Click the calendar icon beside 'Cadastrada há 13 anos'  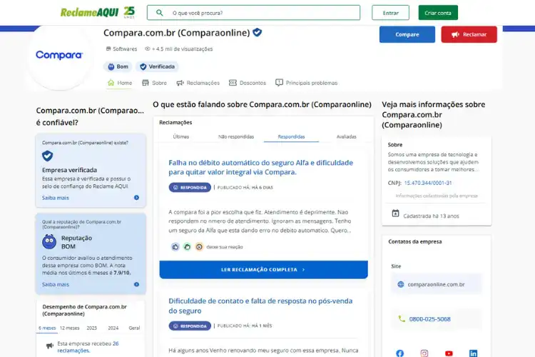[395, 213]
